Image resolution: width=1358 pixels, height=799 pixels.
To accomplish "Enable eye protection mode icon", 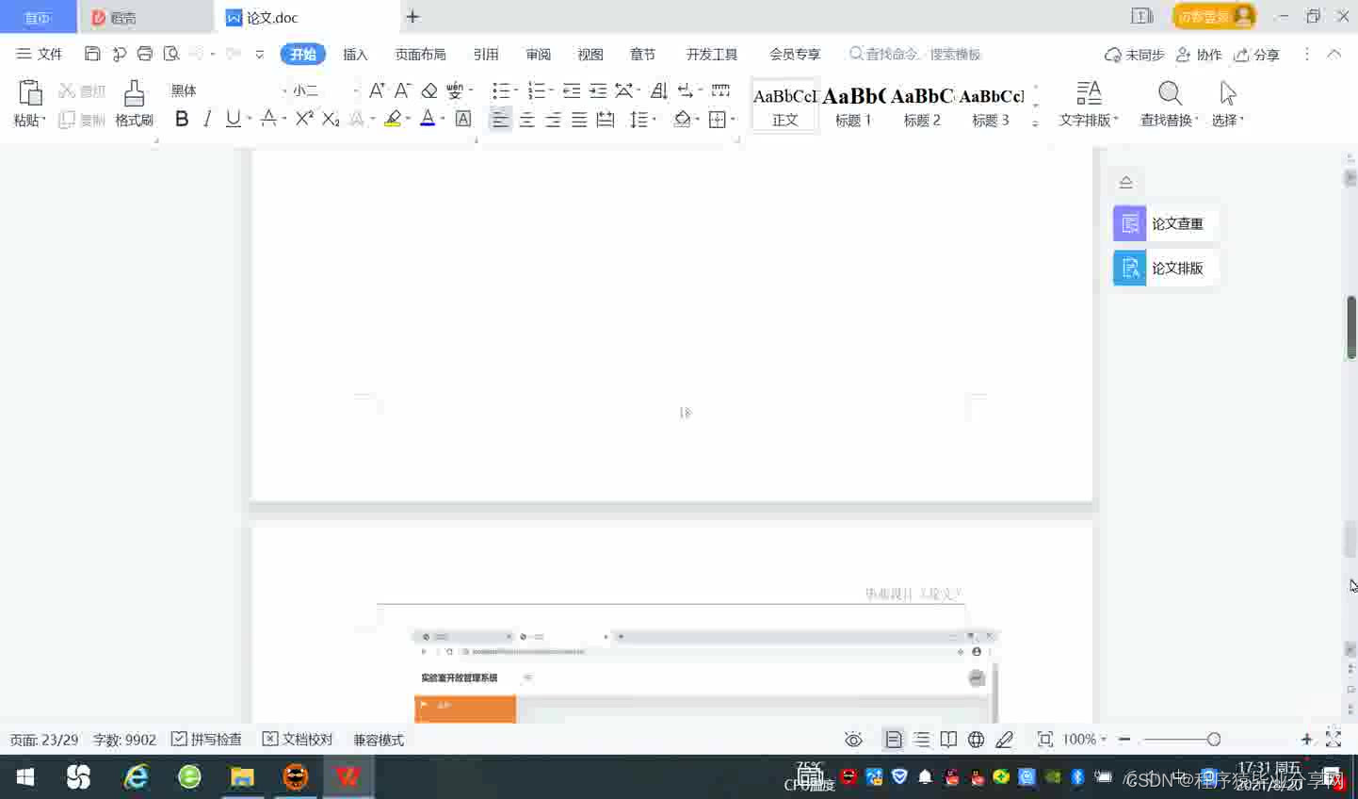I will click(x=853, y=740).
